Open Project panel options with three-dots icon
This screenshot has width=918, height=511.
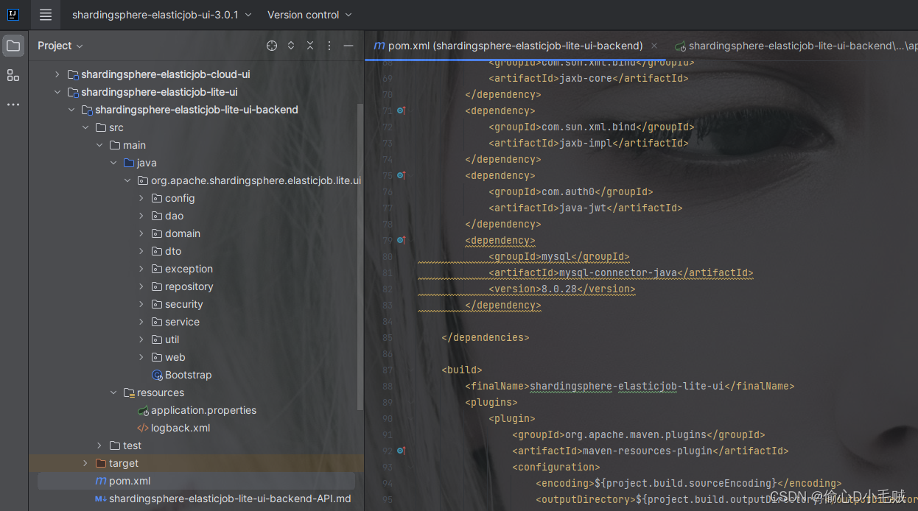[x=329, y=46]
